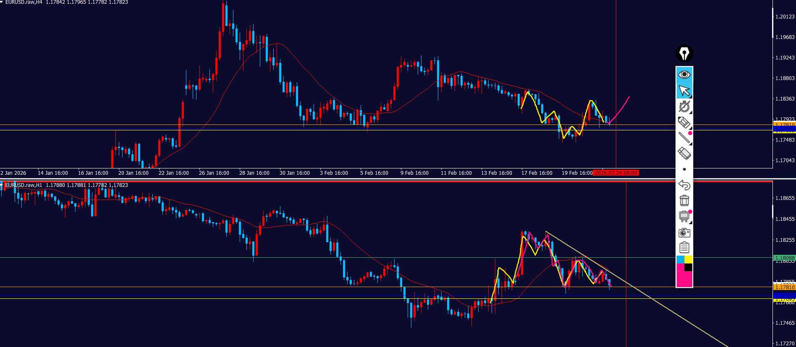Image resolution: width=796 pixels, height=347 pixels.
Task: Select the pencil drawing tool
Action: (684, 122)
